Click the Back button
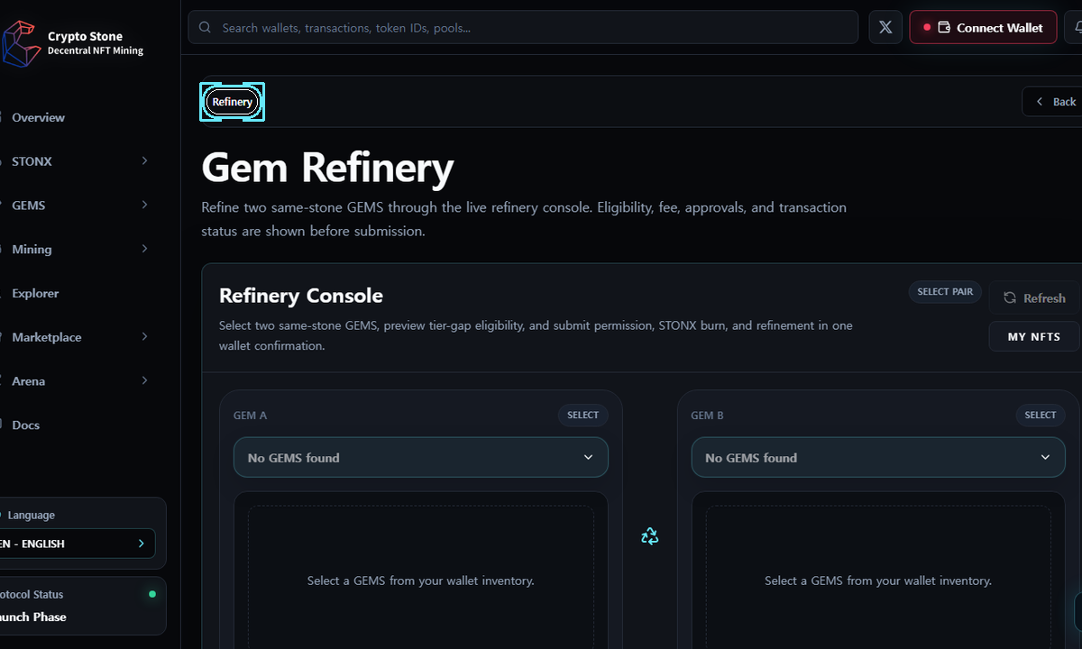Viewport: 1082px width, 649px height. 1053,102
